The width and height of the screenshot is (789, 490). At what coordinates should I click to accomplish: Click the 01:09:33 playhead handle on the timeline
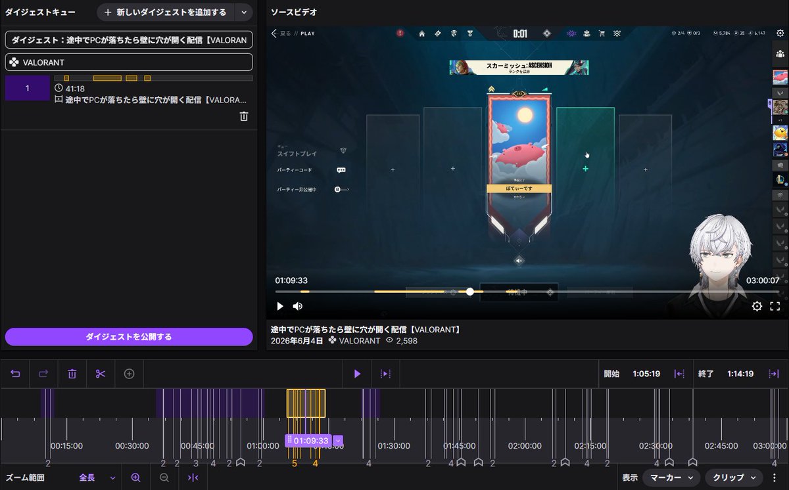(x=308, y=440)
